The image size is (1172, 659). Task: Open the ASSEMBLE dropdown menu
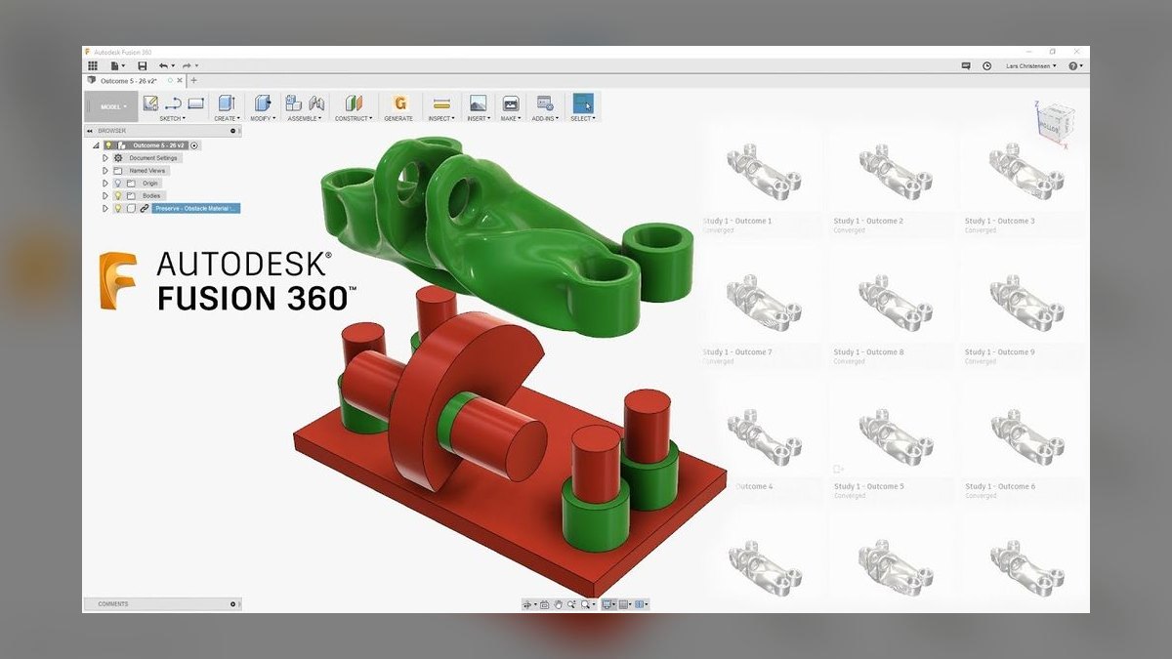point(305,118)
